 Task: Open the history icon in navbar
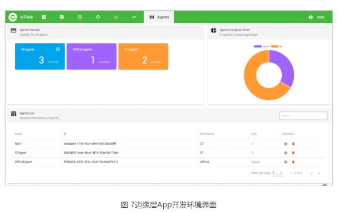click(97, 17)
